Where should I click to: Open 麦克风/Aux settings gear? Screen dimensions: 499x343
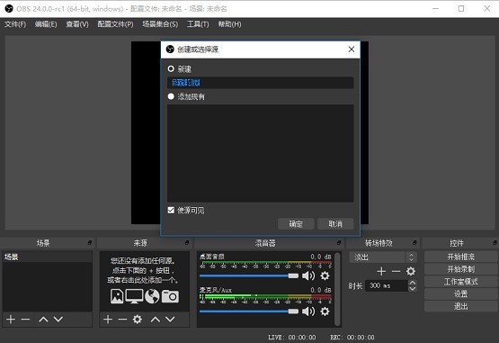point(325,311)
